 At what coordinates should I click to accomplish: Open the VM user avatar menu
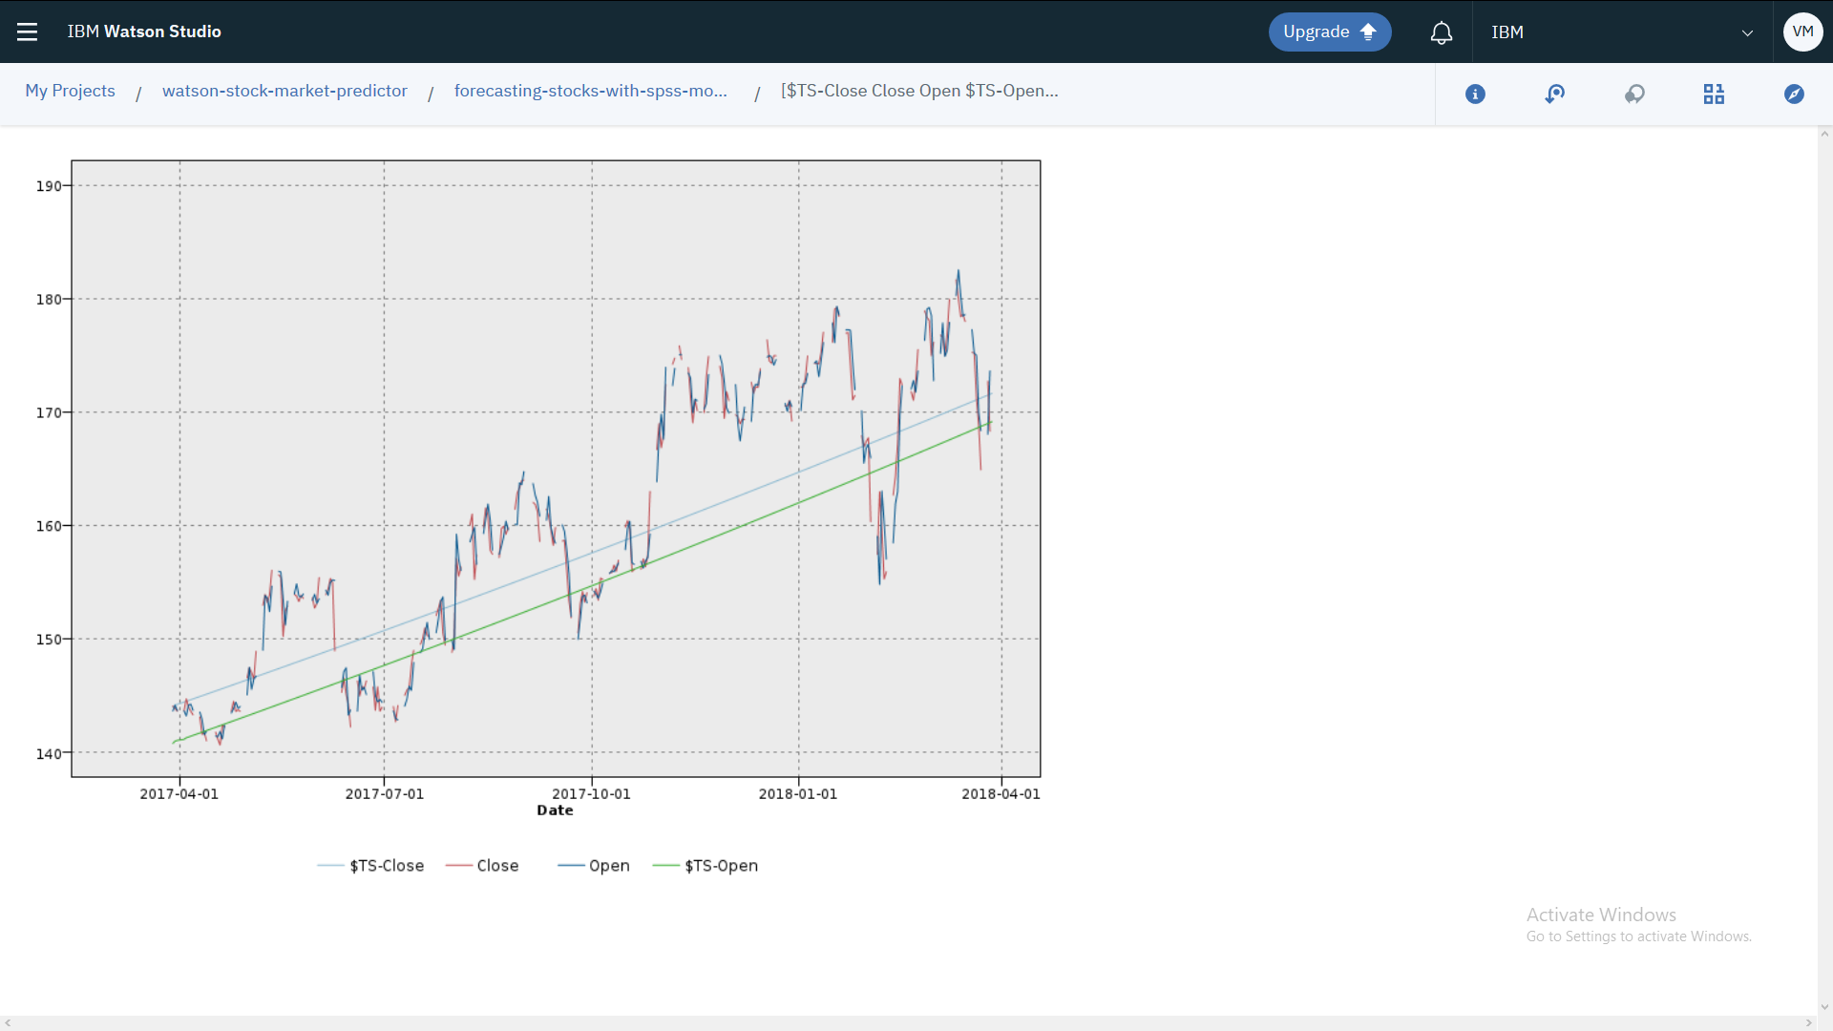(1802, 32)
